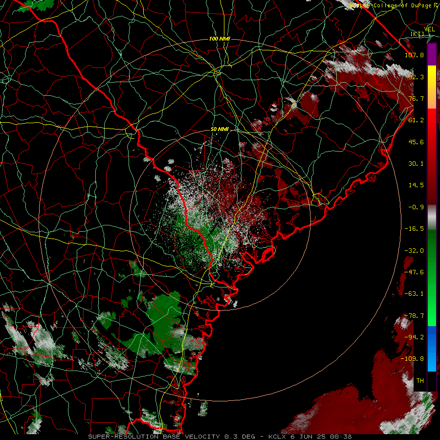
Task: Click the -78.7 legend value
Action: [x=414, y=316]
